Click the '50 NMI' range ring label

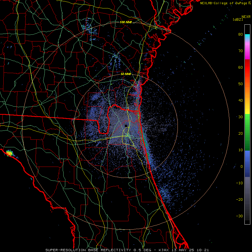click(x=126, y=74)
